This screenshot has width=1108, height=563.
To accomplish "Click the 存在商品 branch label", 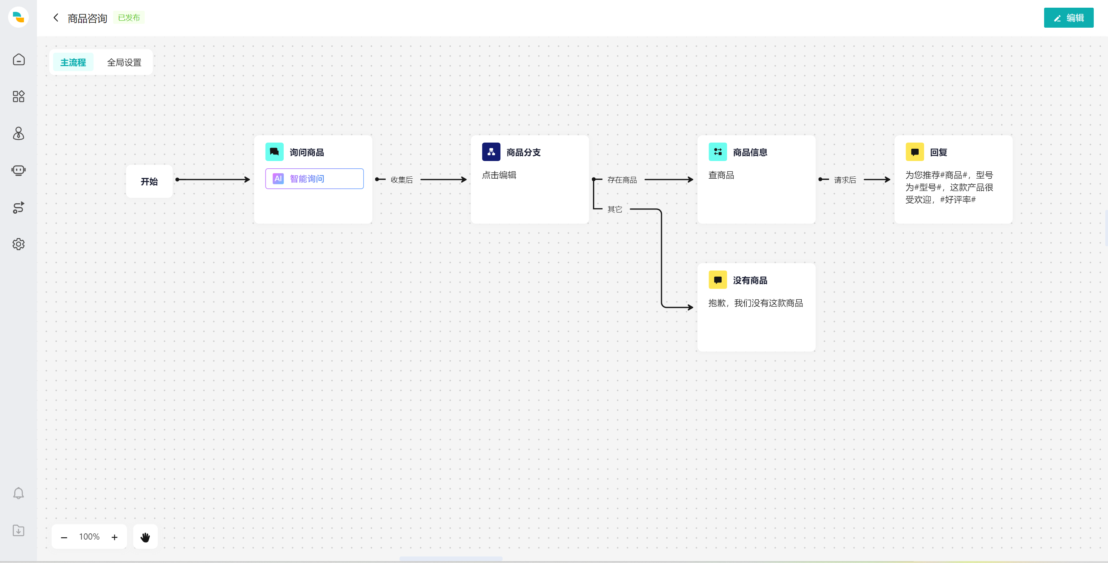I will point(622,180).
